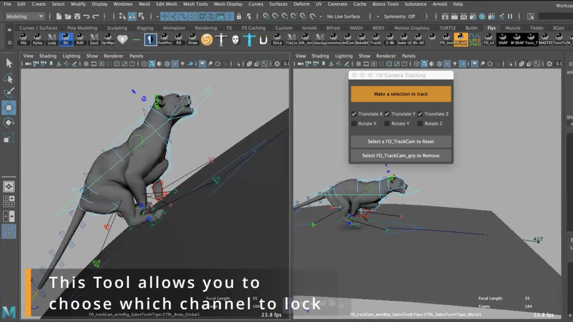
Task: Enable the Rotate Z checkbox
Action: click(x=420, y=124)
